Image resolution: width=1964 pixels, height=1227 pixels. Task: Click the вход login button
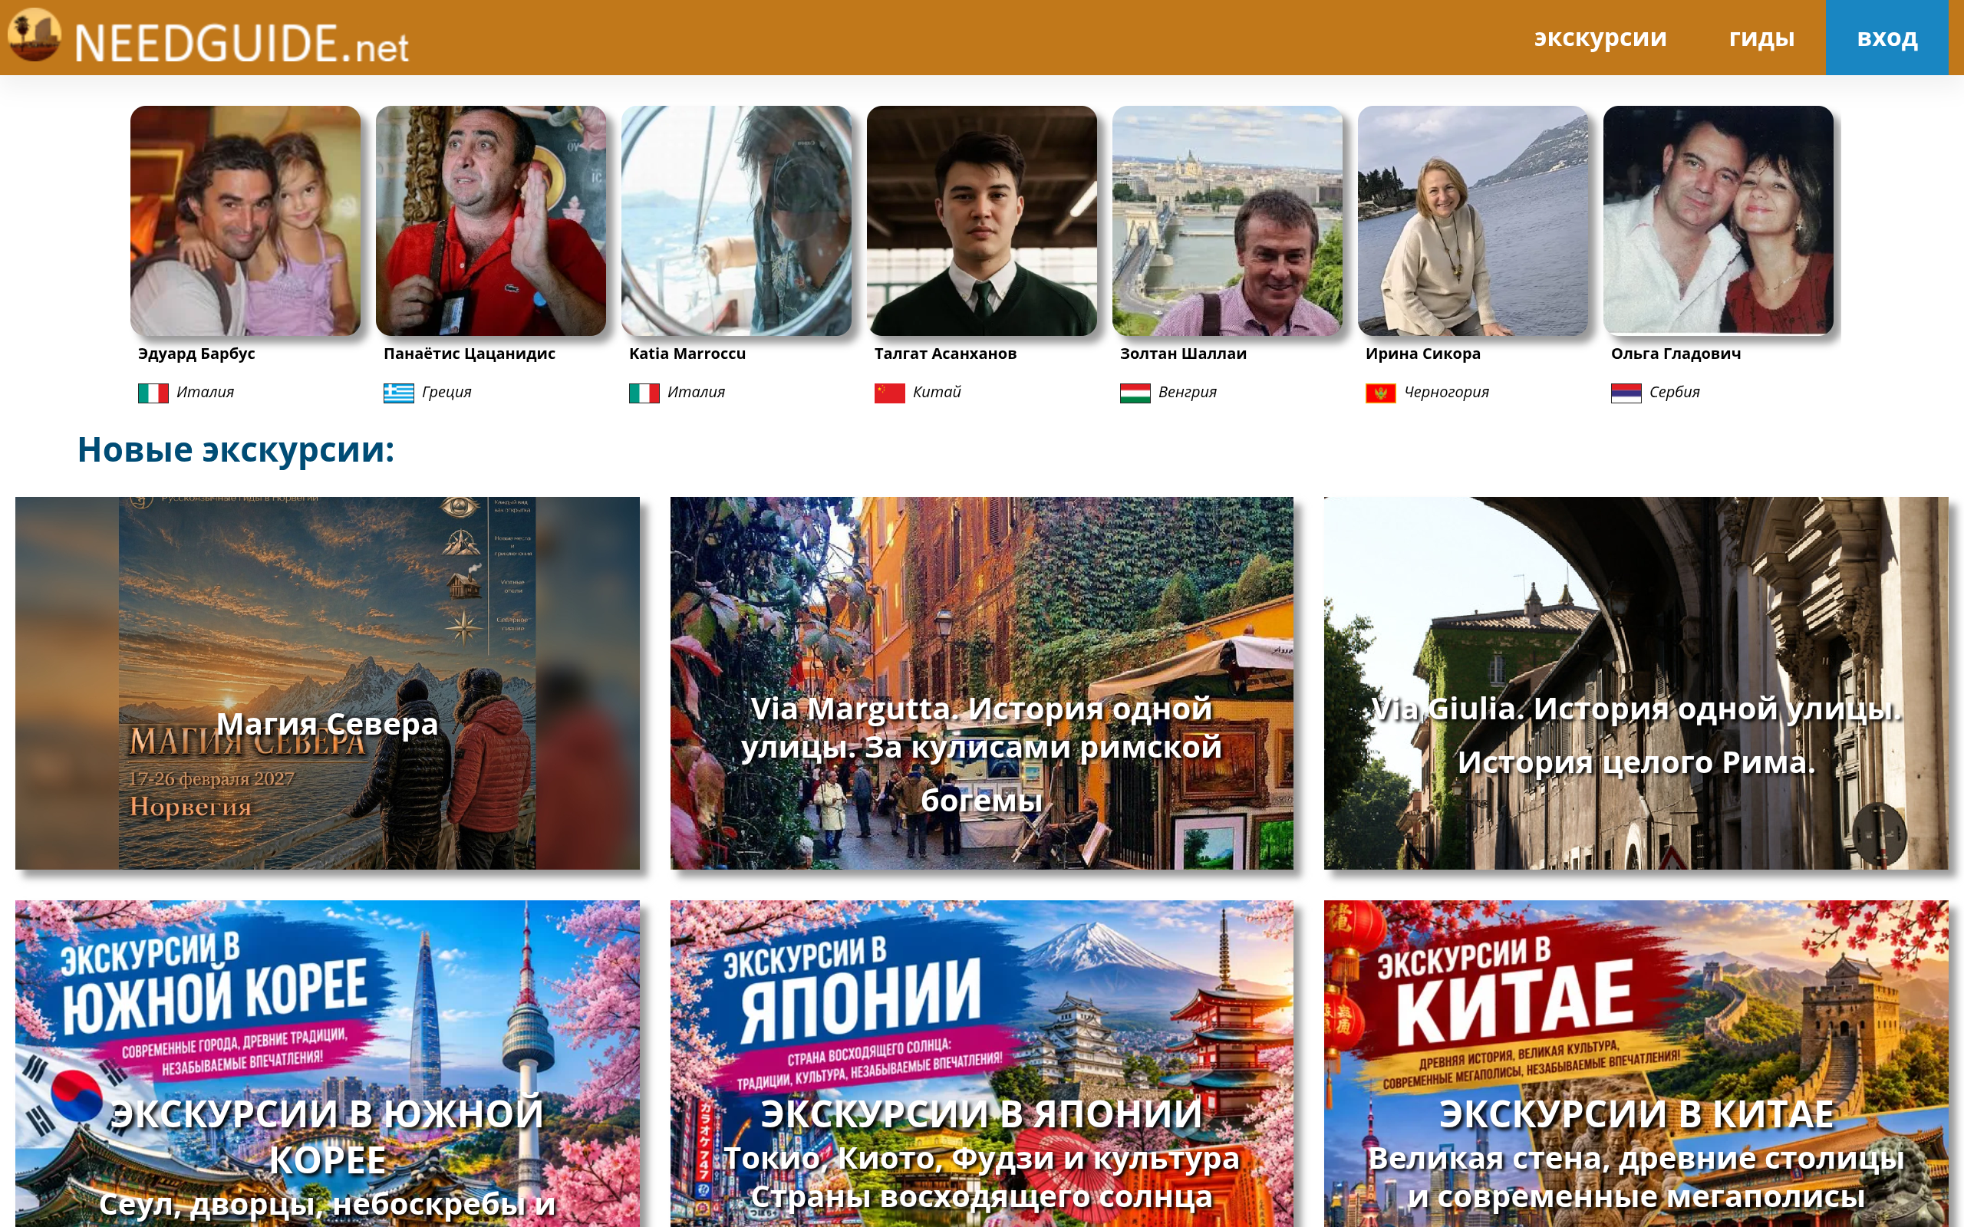[x=1887, y=38]
